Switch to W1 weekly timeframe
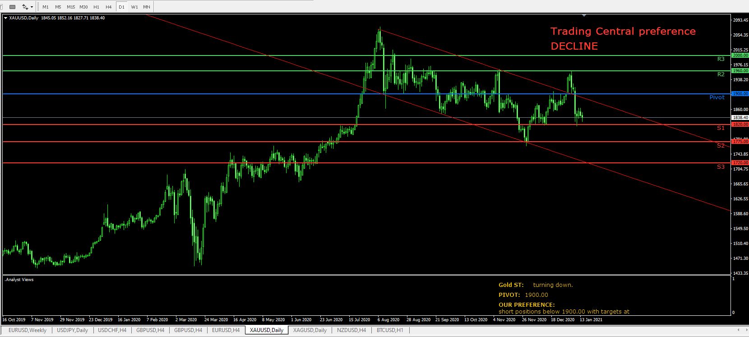749x337 pixels. [134, 7]
